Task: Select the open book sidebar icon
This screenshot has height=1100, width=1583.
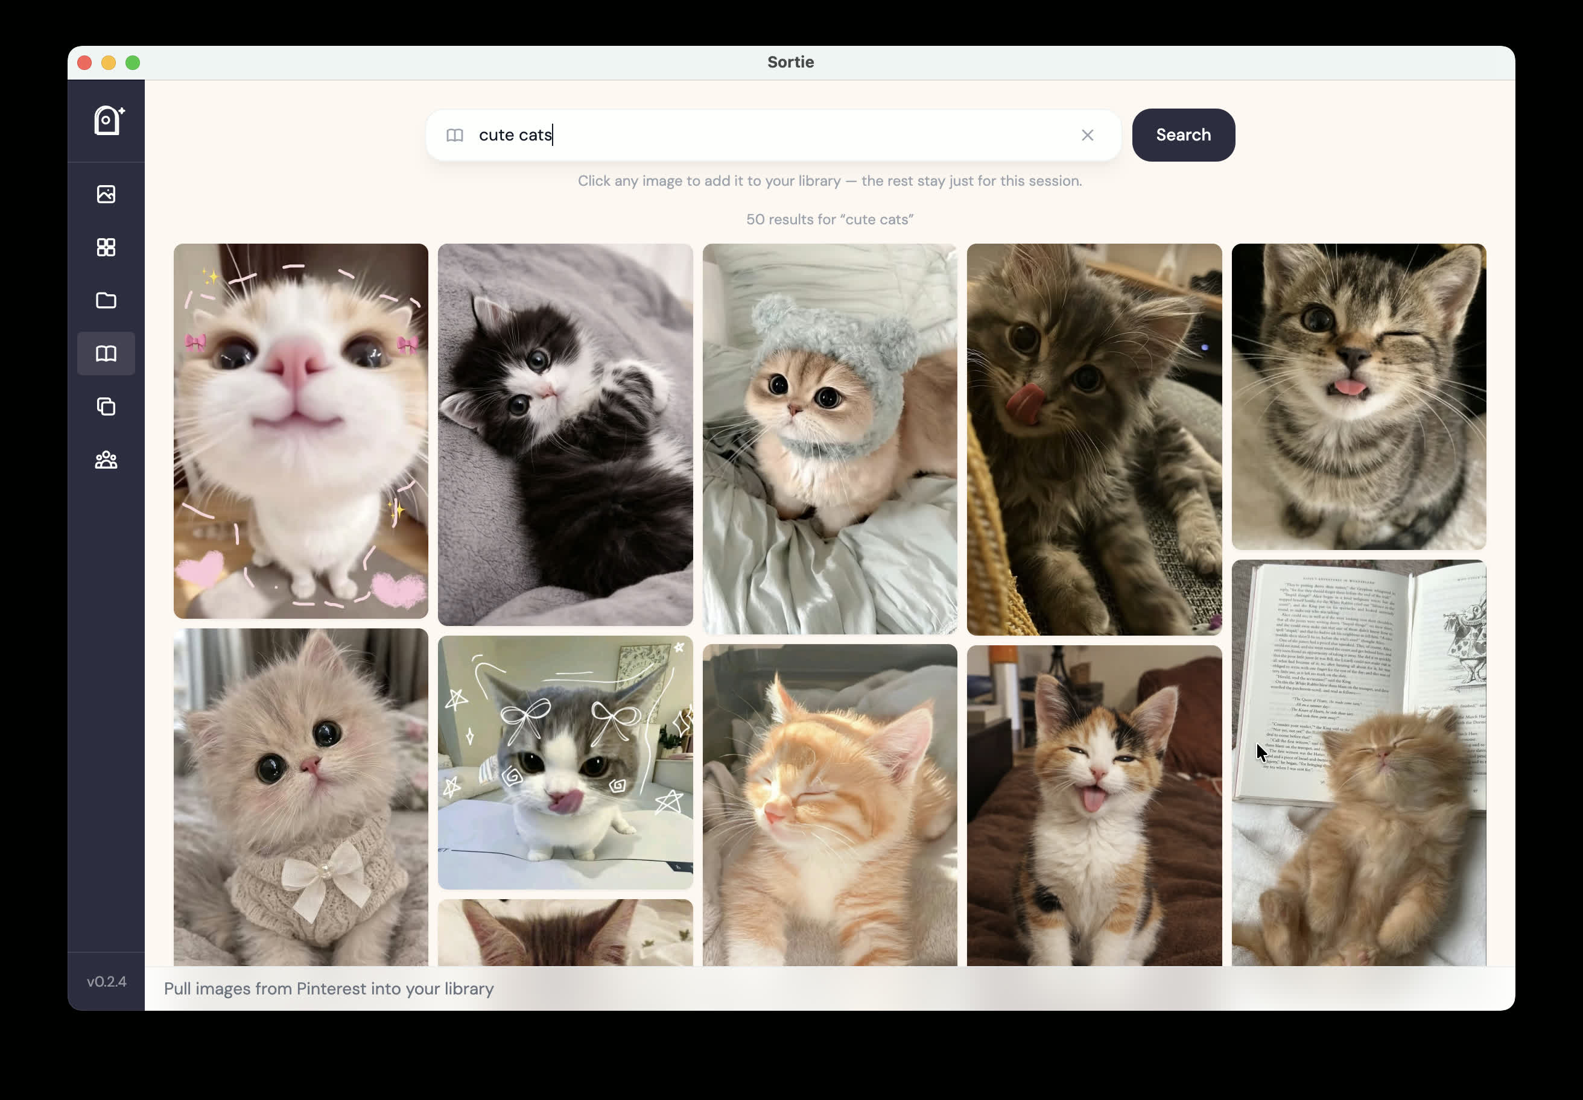Action: (106, 353)
